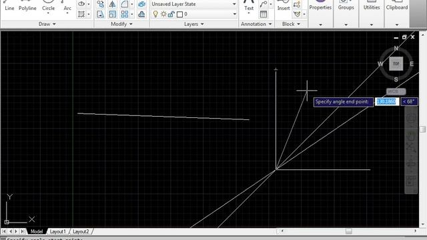427x240 pixels.
Task: Expand the Draw panel
Action: point(47,24)
